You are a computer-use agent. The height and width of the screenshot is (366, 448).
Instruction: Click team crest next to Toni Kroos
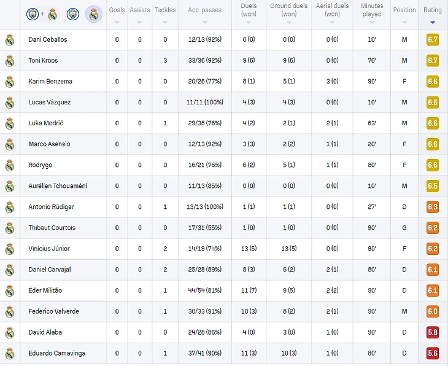(x=10, y=61)
